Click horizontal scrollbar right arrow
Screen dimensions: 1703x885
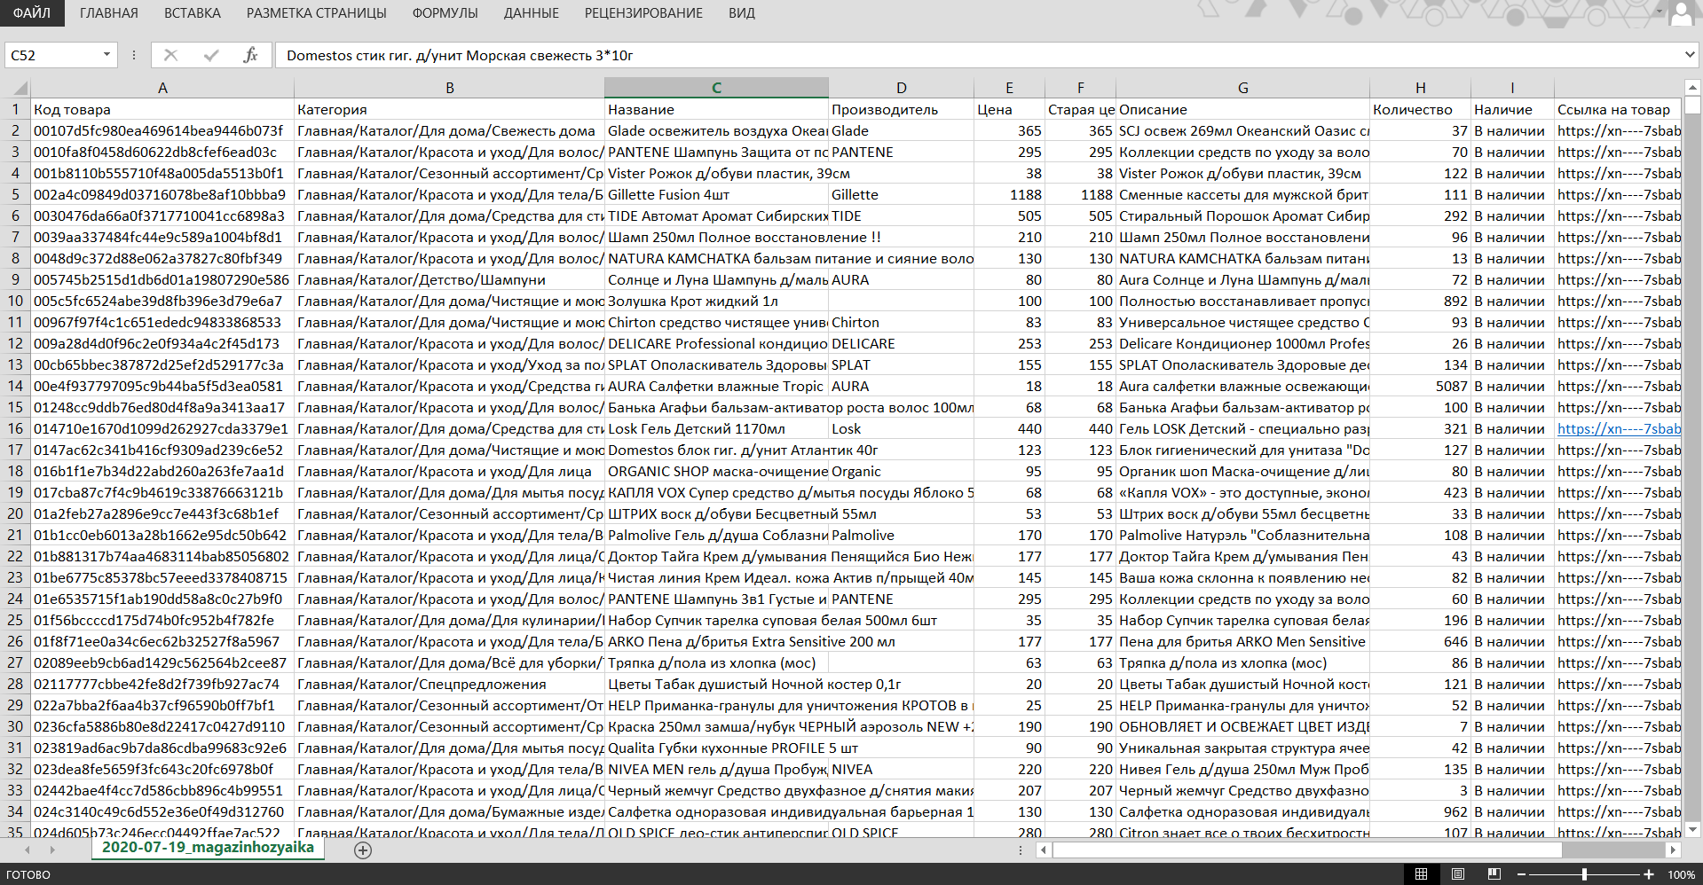click(x=1673, y=850)
